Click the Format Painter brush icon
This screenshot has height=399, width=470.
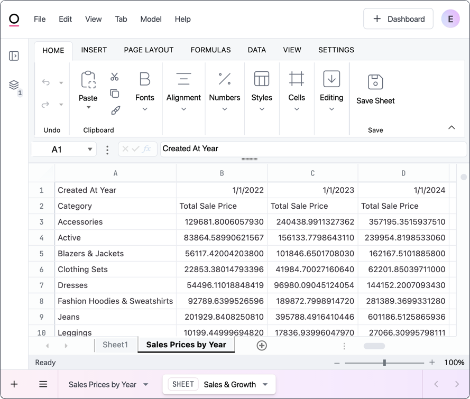coord(115,110)
